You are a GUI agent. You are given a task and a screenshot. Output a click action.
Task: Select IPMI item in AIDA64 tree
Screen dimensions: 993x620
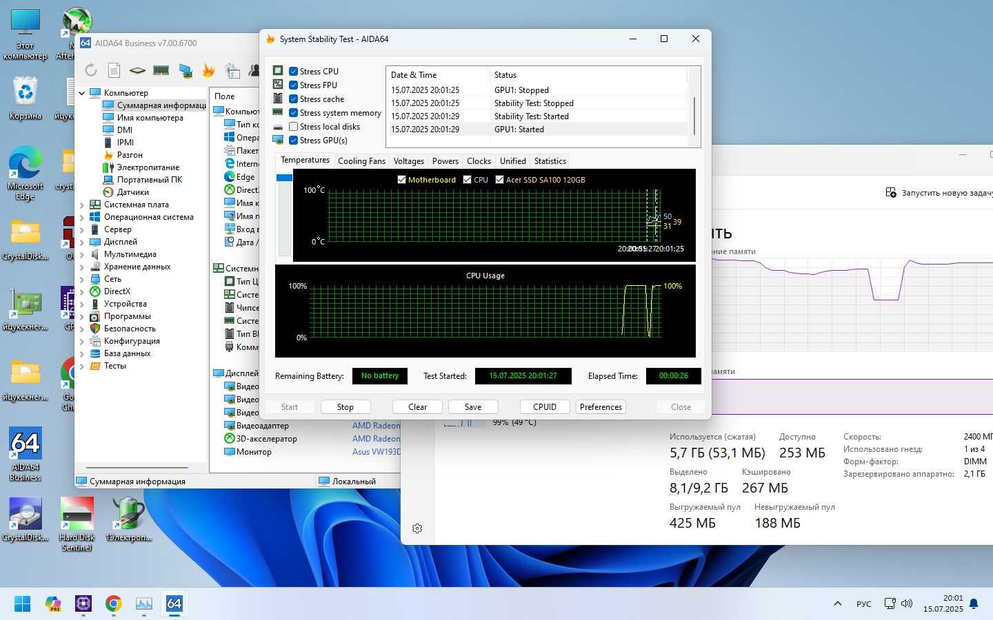tap(125, 143)
